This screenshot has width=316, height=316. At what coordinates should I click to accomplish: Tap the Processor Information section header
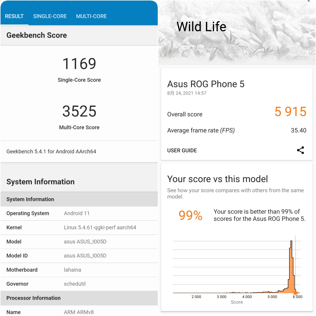point(79,298)
